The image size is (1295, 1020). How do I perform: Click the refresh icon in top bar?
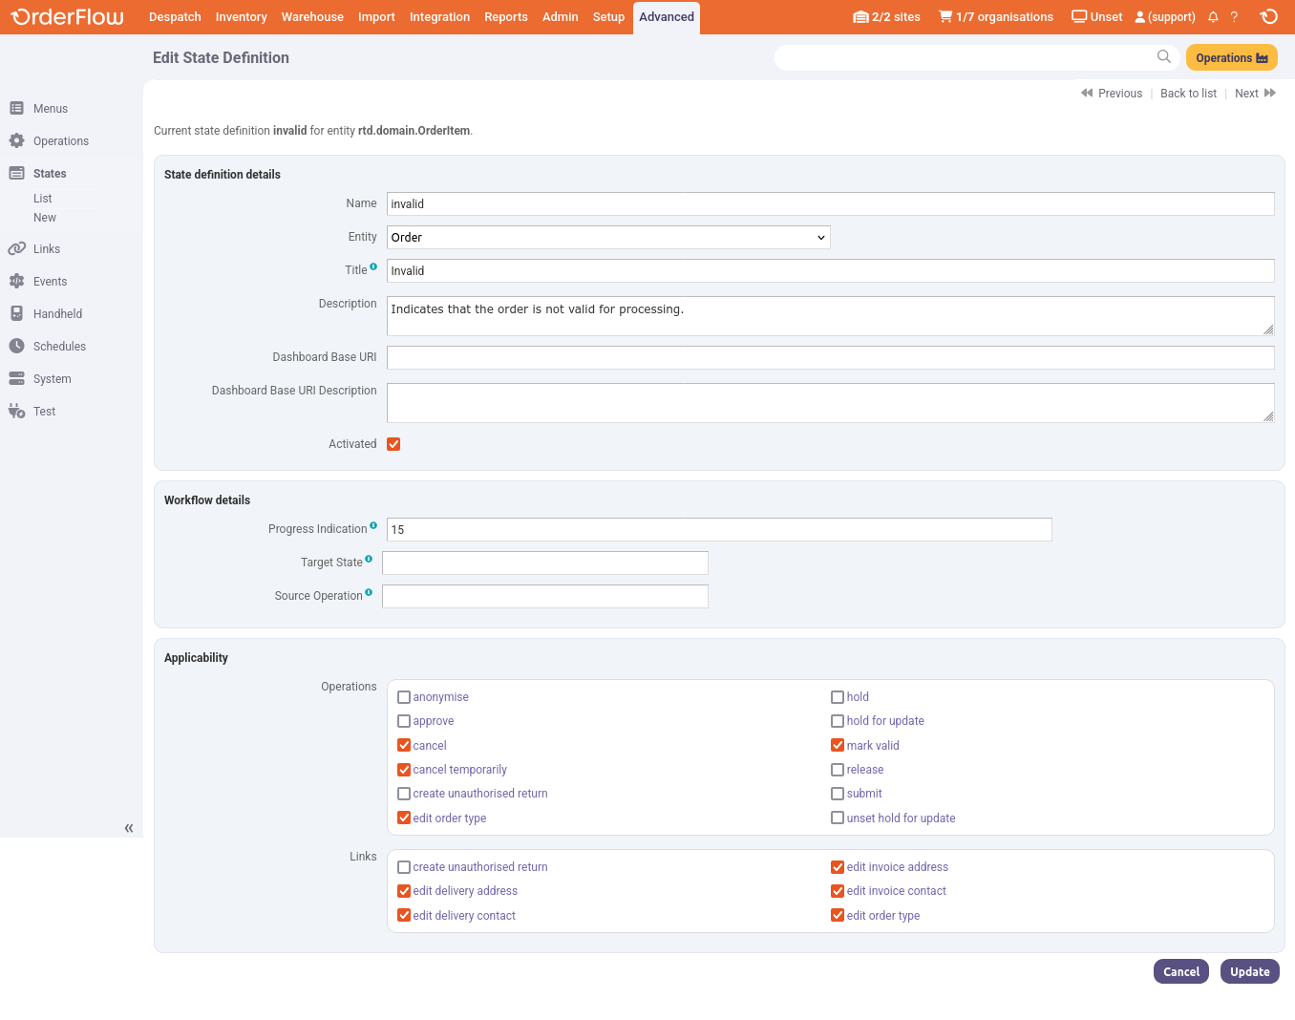coord(1268,17)
